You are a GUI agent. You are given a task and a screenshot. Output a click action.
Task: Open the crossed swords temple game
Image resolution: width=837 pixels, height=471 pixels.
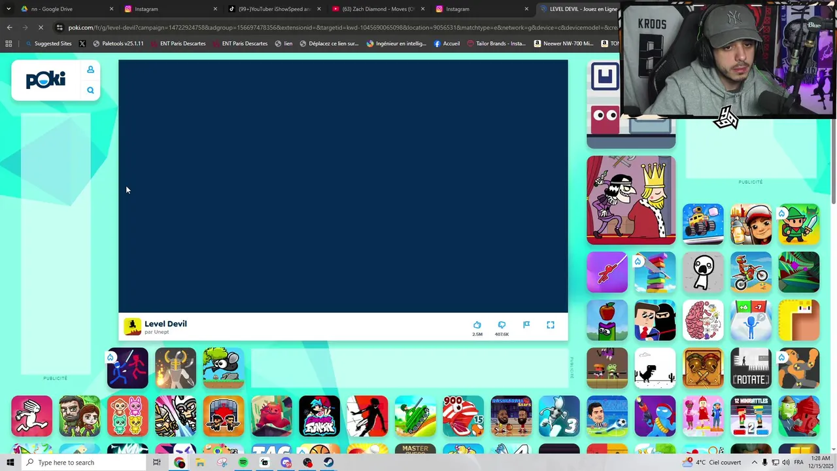(703, 368)
